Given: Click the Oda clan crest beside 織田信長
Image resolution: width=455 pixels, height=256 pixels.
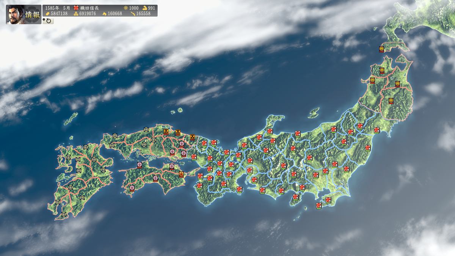Looking at the screenshot, I should pyautogui.click(x=76, y=8).
